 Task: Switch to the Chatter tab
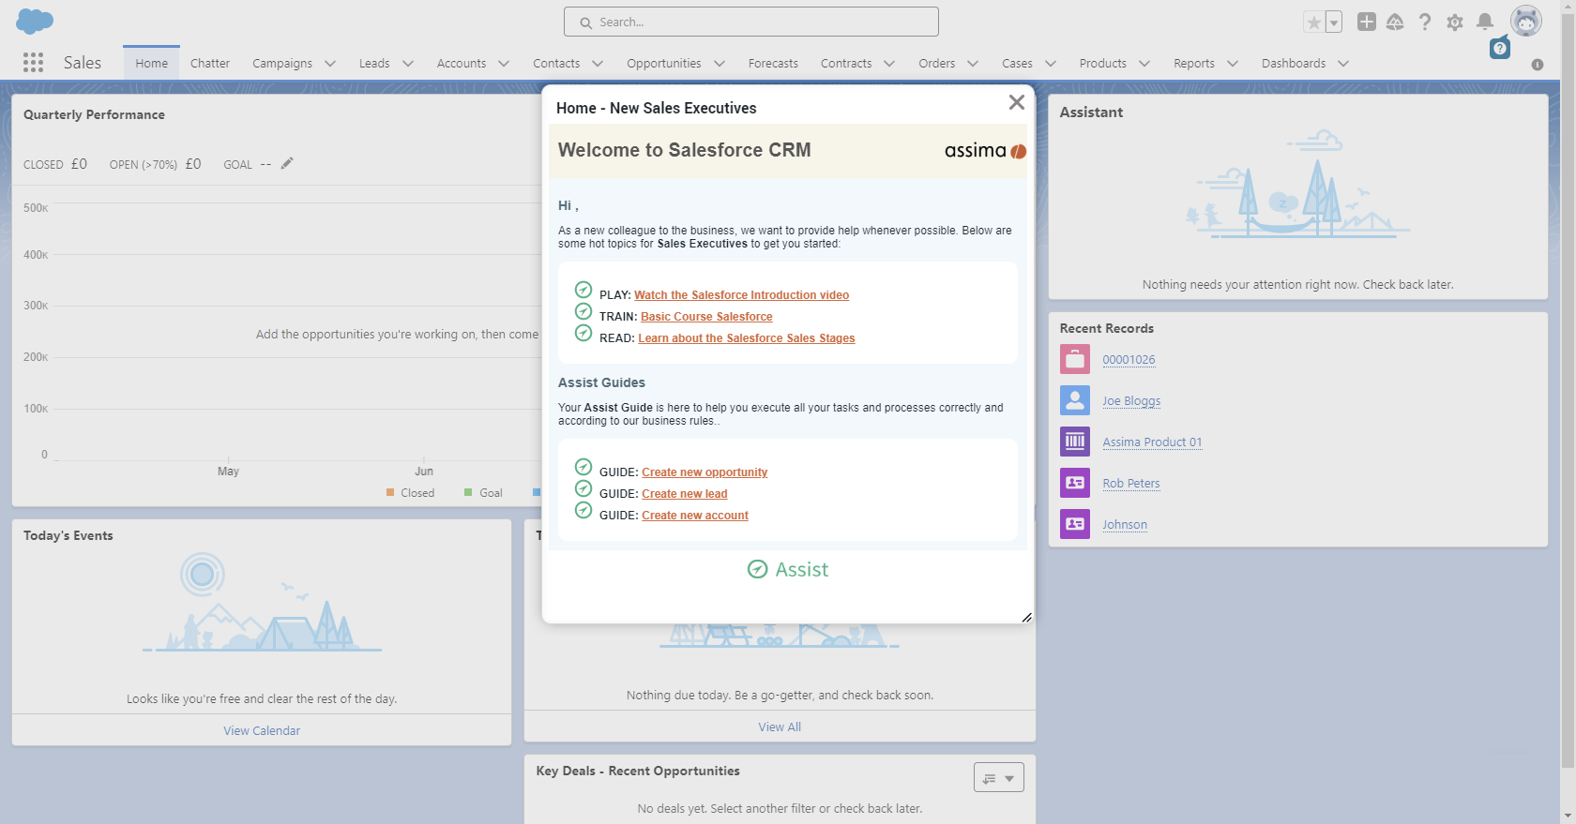209,64
